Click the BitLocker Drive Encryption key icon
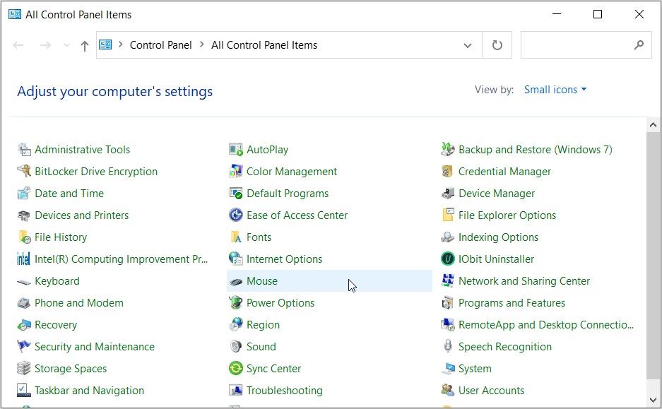The width and height of the screenshot is (662, 409). [x=24, y=172]
